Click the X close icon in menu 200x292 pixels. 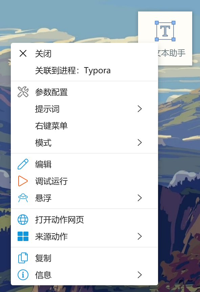23,53
